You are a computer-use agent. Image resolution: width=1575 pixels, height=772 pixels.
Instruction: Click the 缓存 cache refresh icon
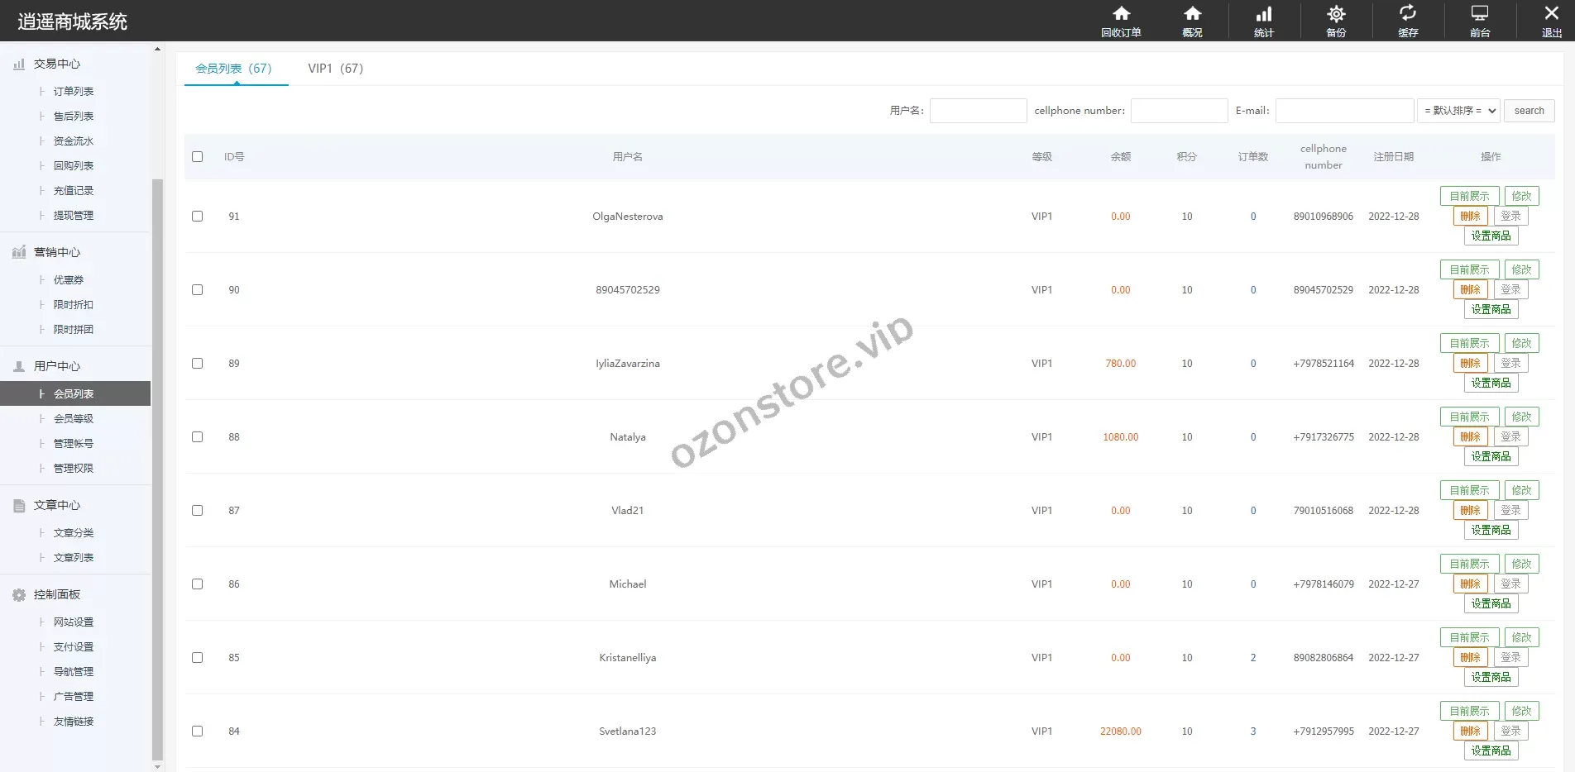point(1408,14)
